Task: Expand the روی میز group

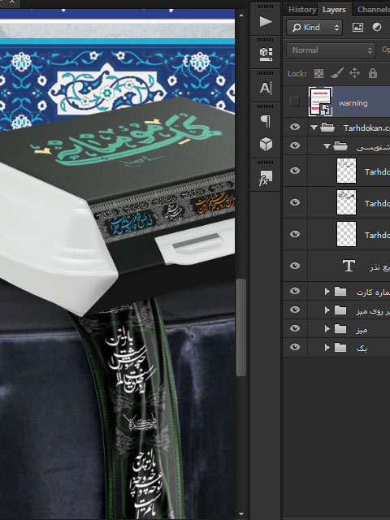Action: 327,310
